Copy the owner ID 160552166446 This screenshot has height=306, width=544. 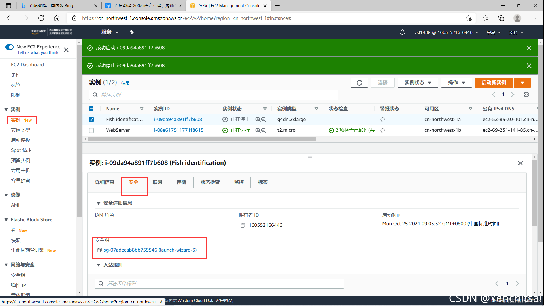[x=243, y=225]
